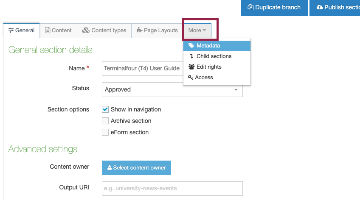Click the arrow icon beside Child sections
This screenshot has height=200, width=360.
tap(191, 56)
